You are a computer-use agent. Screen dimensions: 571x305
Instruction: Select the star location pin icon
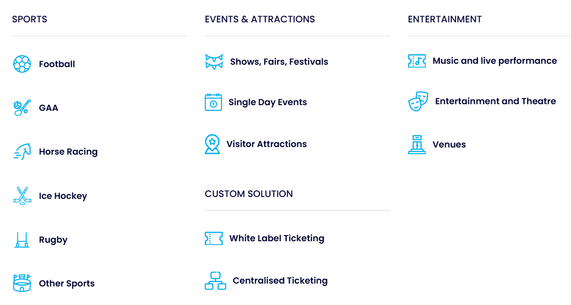point(212,144)
